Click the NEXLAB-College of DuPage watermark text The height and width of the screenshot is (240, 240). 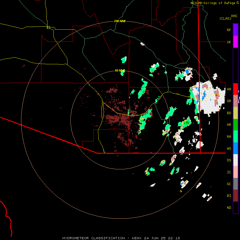(215, 3)
